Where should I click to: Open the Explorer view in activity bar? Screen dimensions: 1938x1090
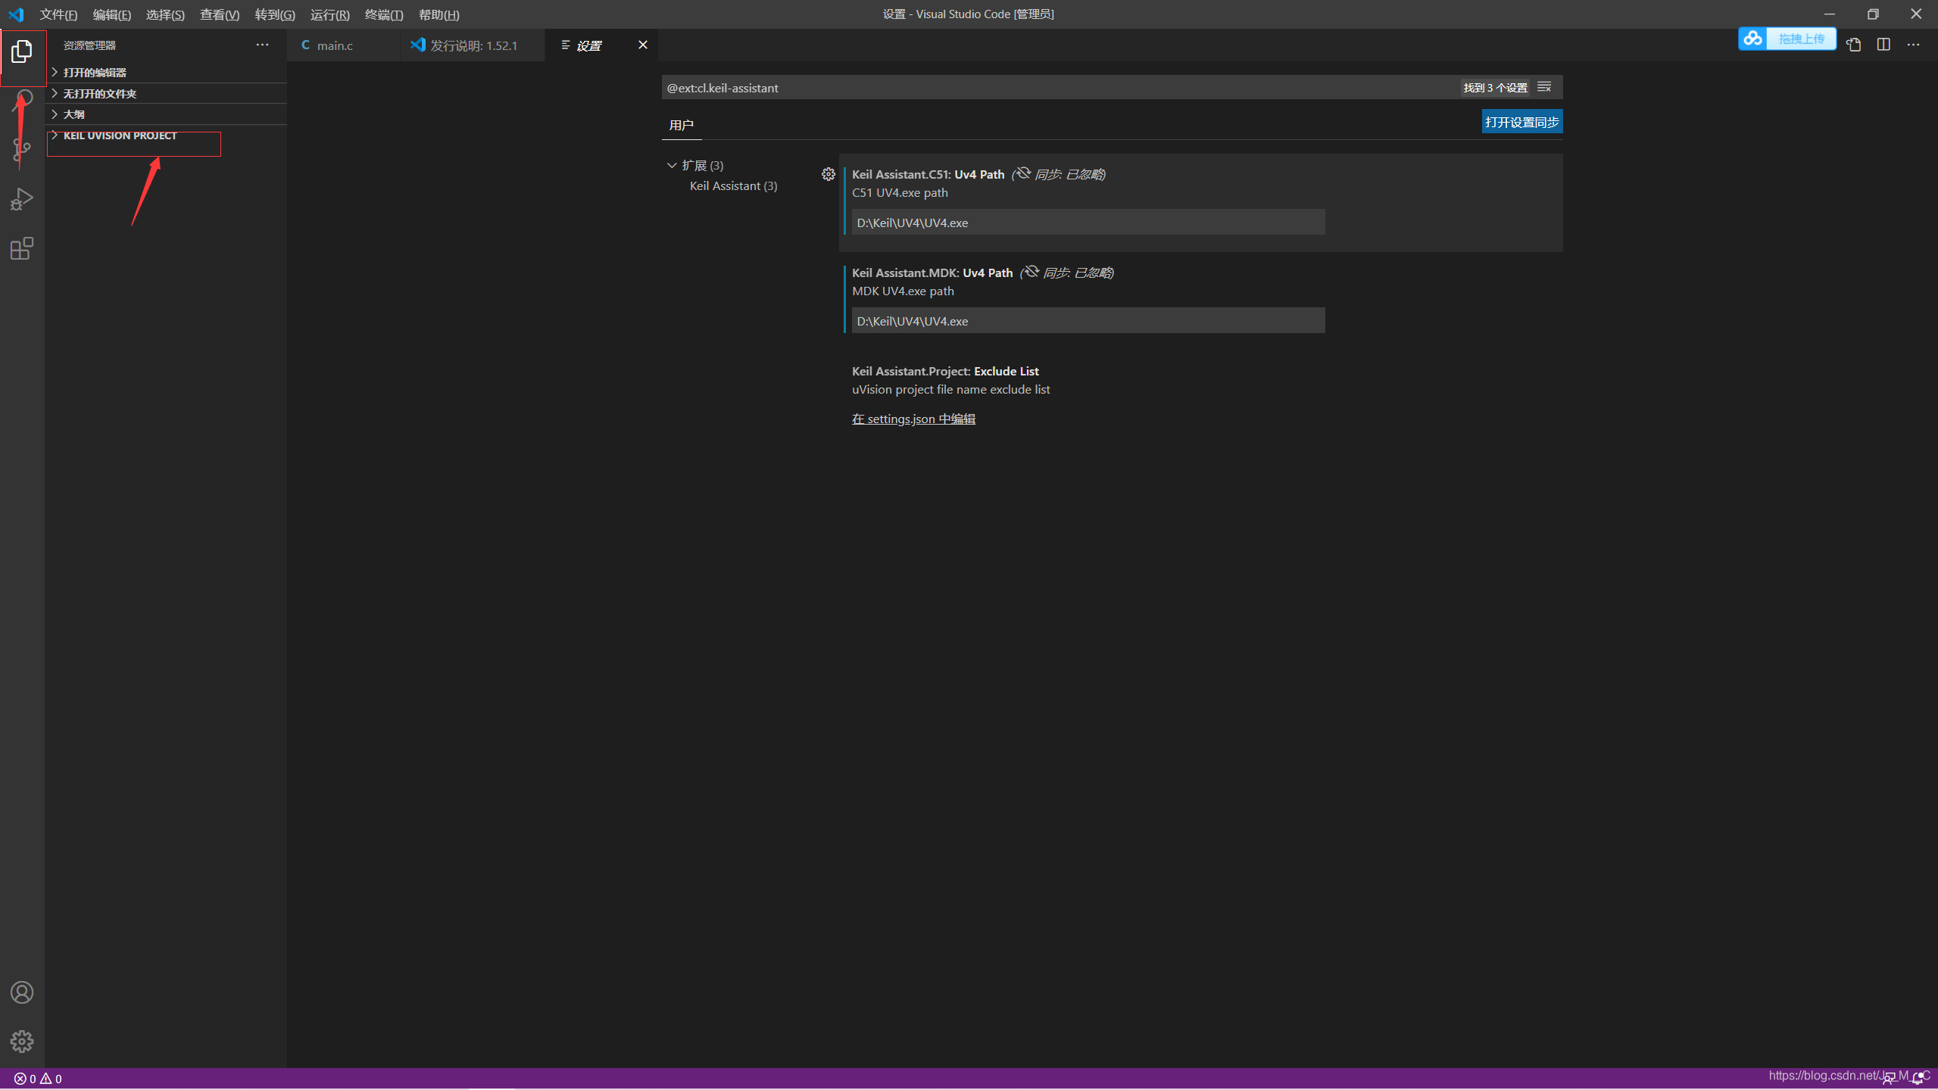(22, 51)
